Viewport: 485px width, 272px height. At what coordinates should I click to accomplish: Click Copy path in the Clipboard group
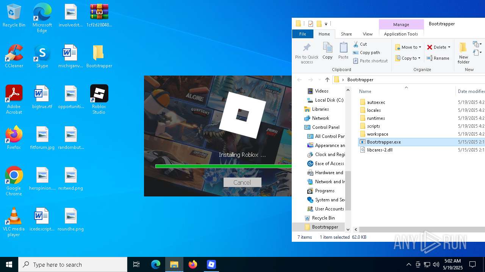coord(366,53)
